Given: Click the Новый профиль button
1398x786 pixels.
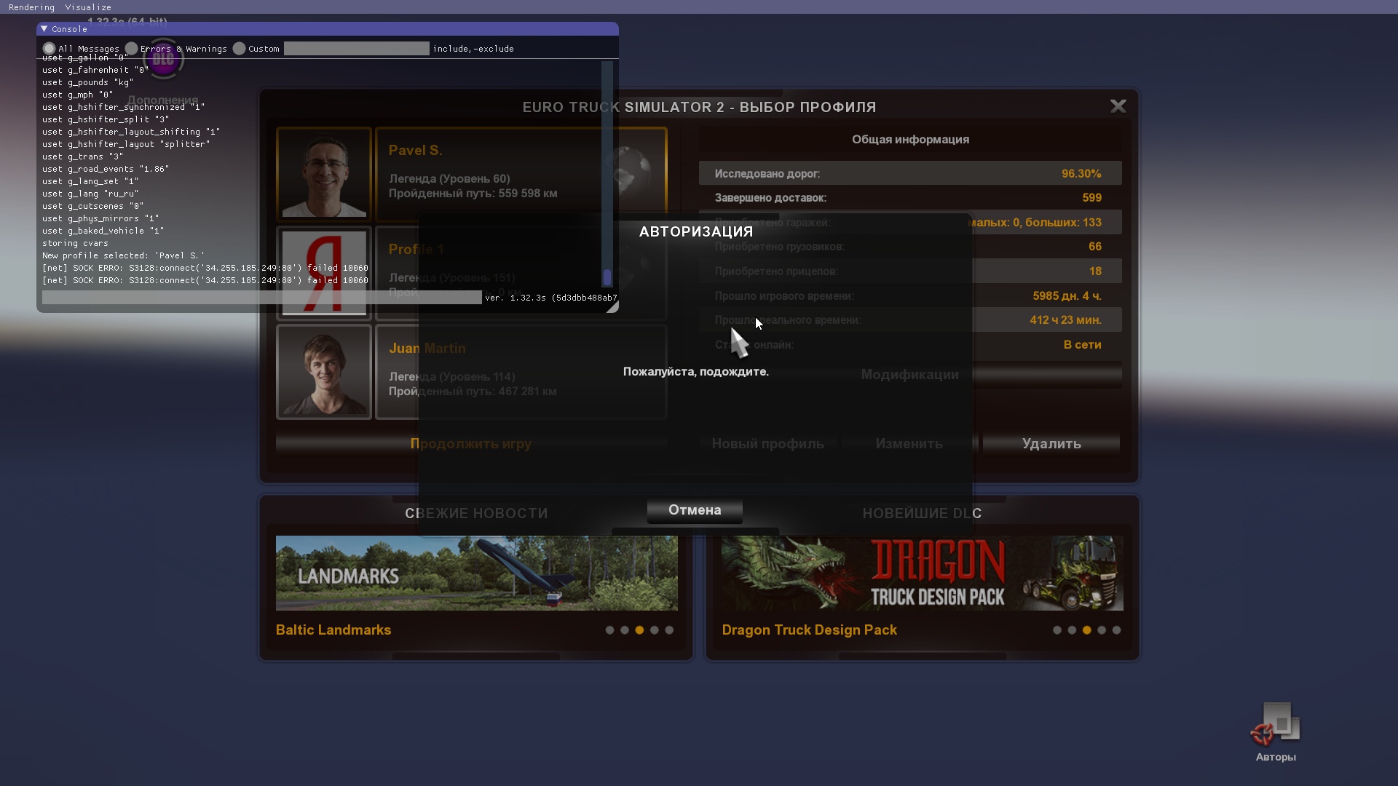Looking at the screenshot, I should coord(768,444).
